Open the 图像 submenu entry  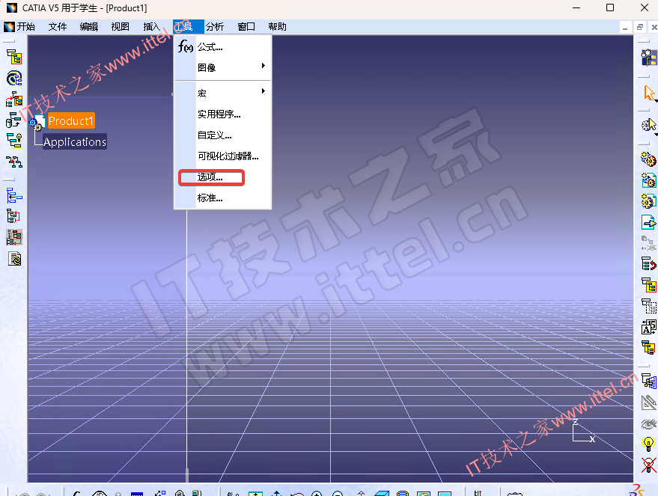tap(223, 67)
